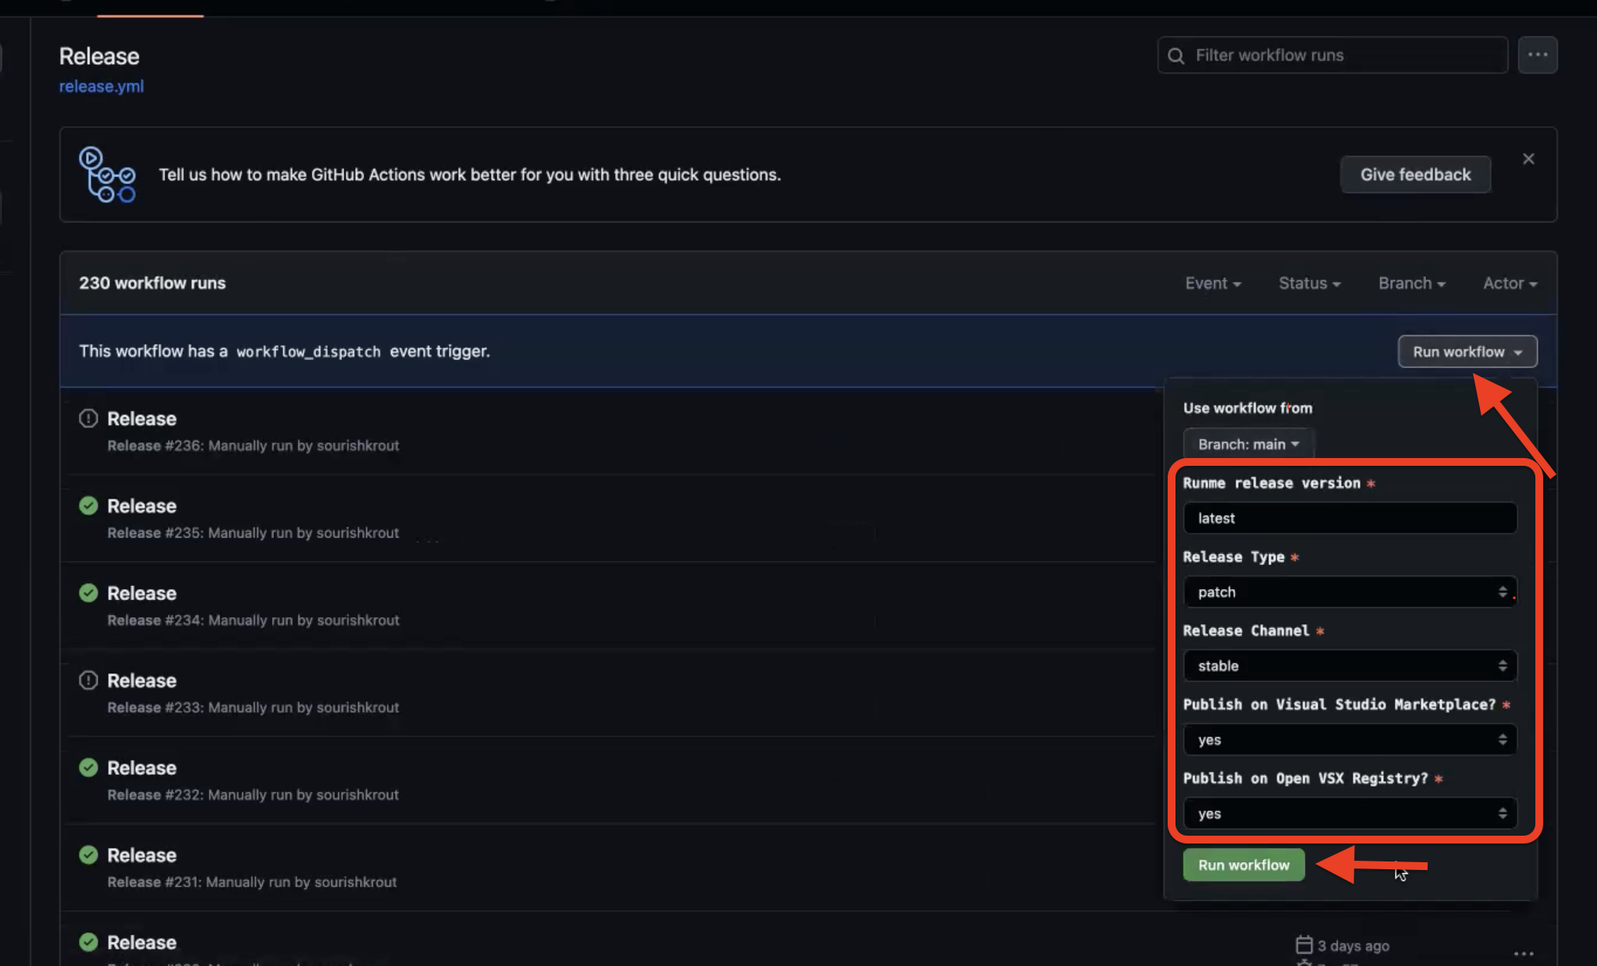Toggle Publish on Open VSX Registry yes/no
Image resolution: width=1597 pixels, height=966 pixels.
(x=1350, y=813)
